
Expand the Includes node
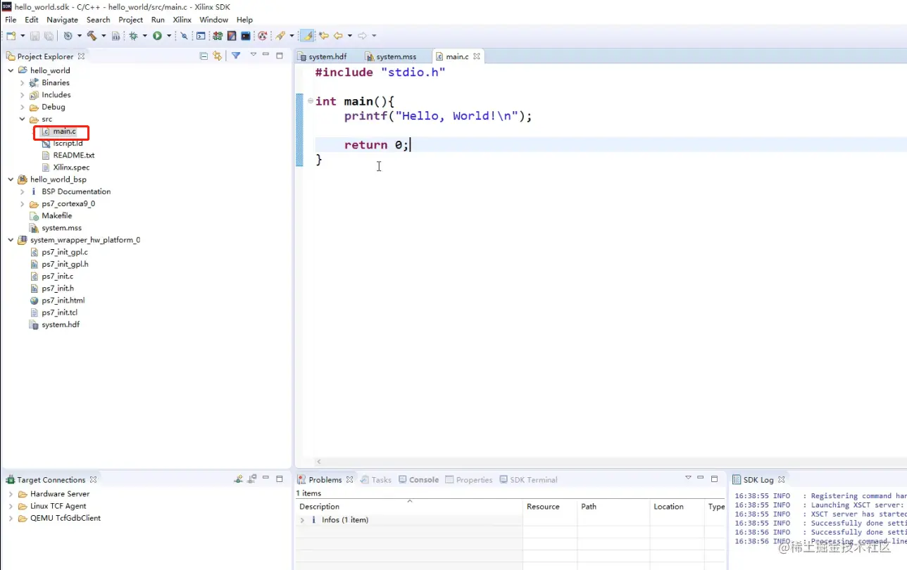(x=23, y=95)
